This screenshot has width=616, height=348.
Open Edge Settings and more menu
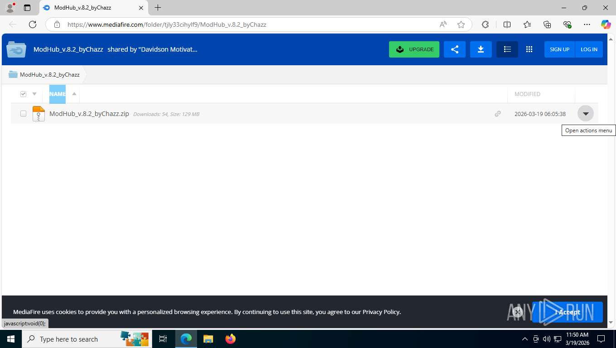click(x=587, y=24)
